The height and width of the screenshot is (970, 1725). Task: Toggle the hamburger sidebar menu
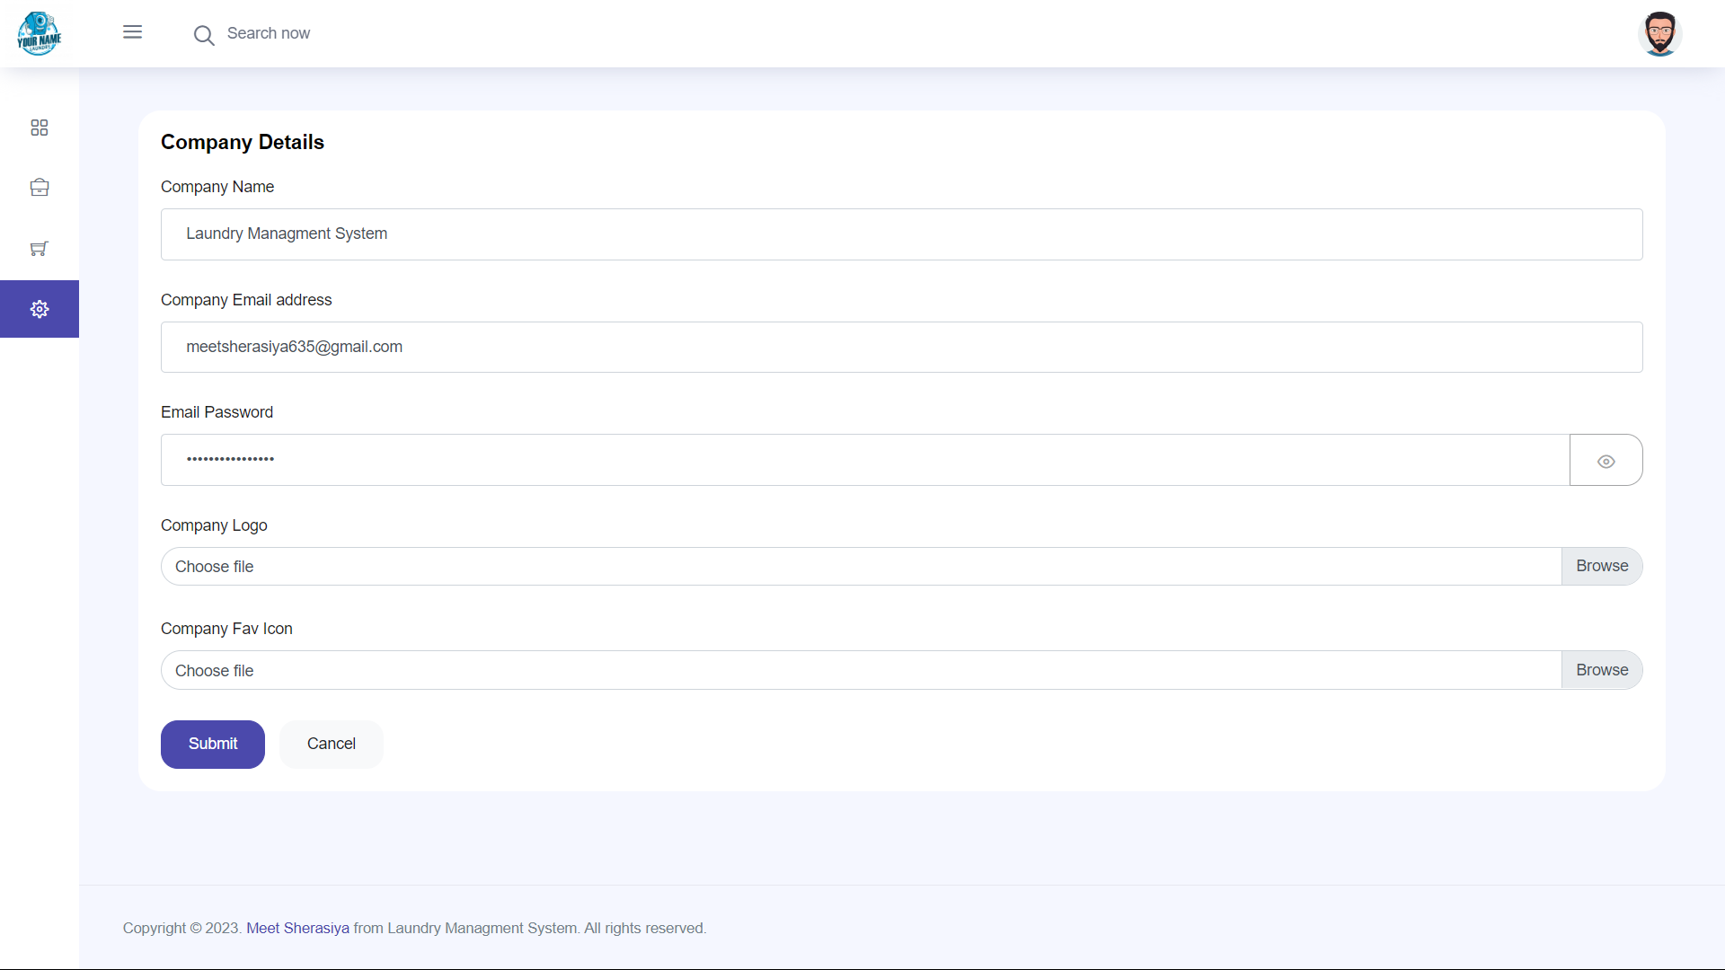132,32
